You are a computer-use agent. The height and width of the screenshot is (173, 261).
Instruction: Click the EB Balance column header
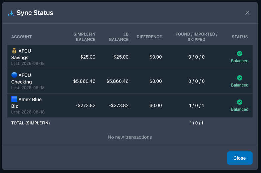click(x=119, y=37)
